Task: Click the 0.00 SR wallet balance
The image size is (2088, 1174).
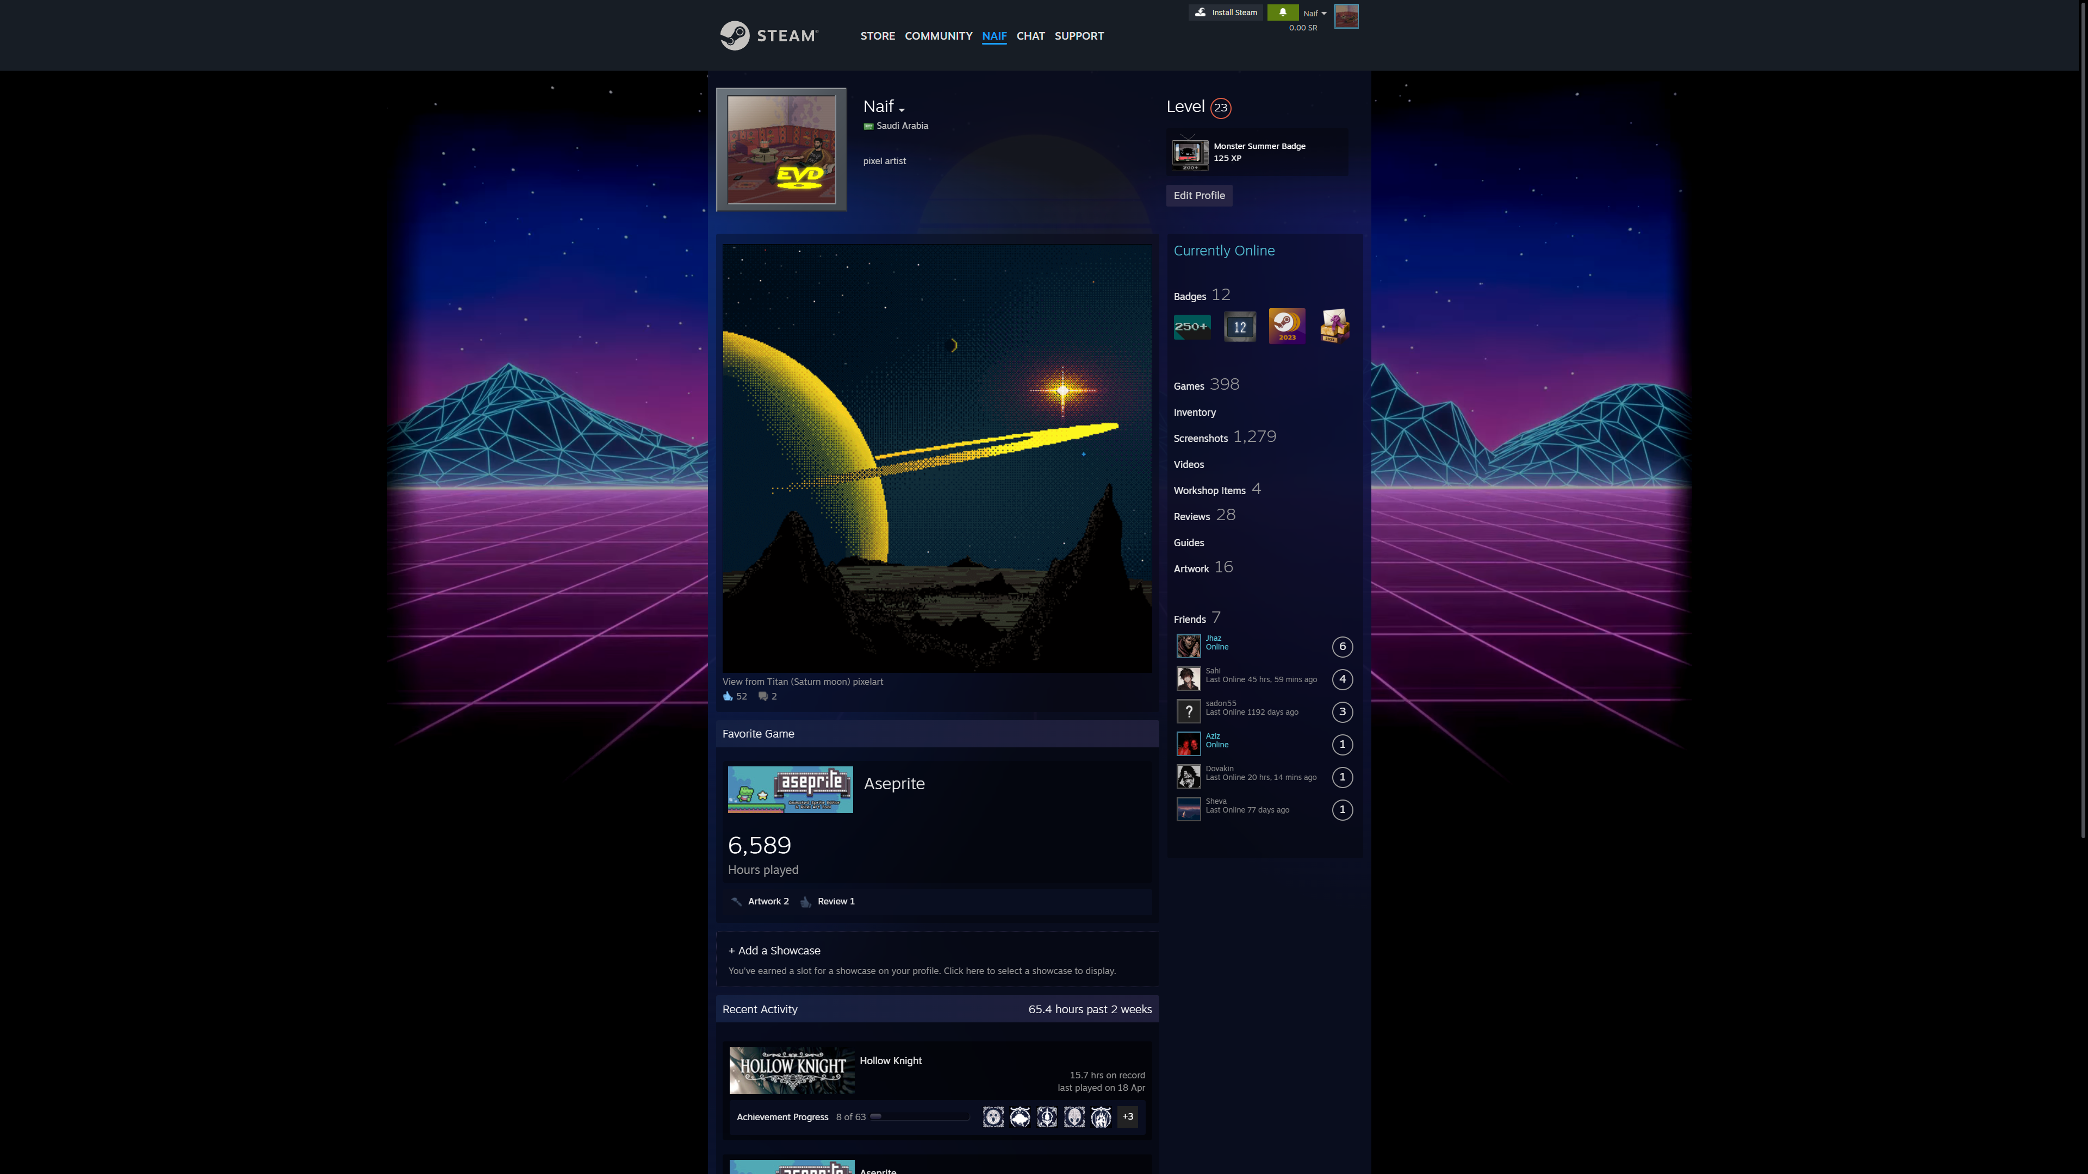Action: [1303, 28]
